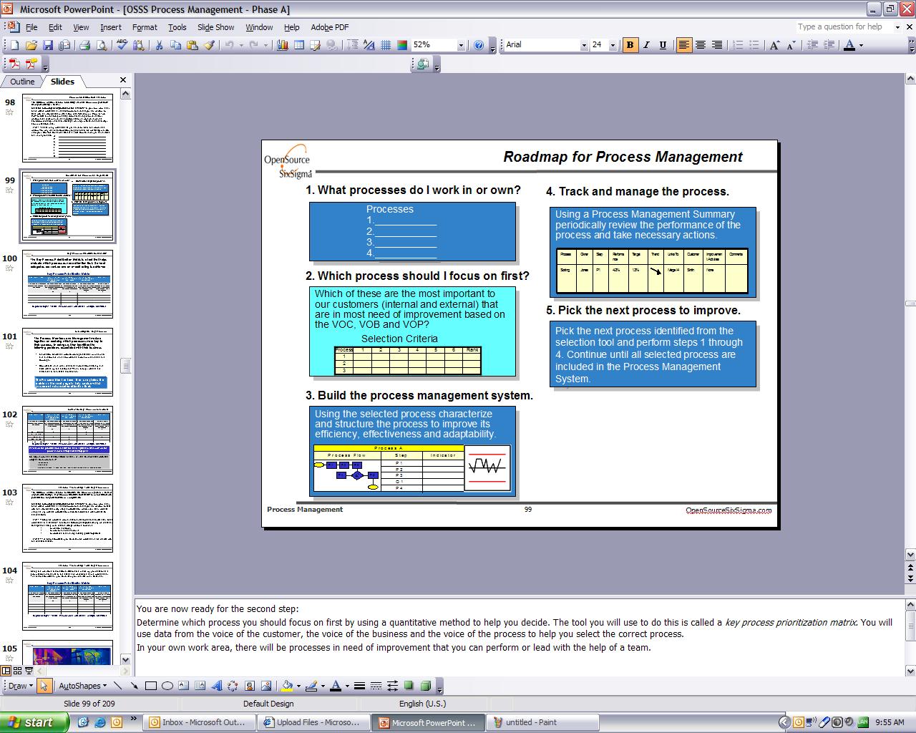Expand the 52% zoom dropdown
Screen dimensions: 916x733
460,45
